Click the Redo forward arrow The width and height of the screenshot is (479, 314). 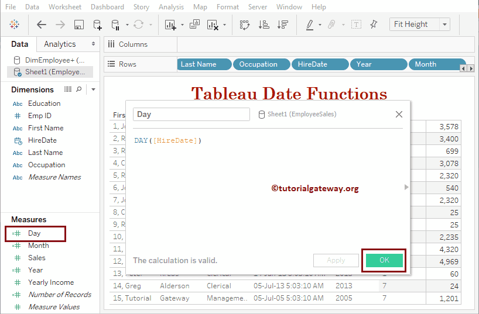pos(60,25)
